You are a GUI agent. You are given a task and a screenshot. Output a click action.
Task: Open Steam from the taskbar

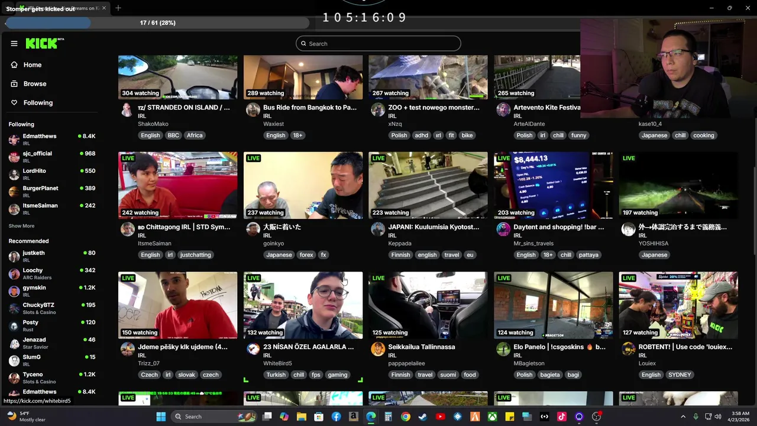(423, 417)
